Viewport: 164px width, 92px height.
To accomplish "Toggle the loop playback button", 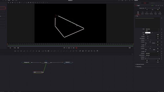I will pos(76,48).
